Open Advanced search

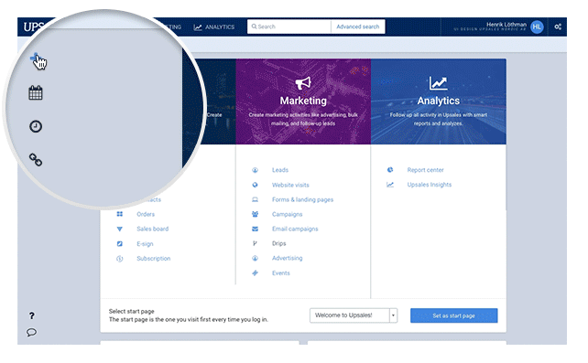(358, 27)
